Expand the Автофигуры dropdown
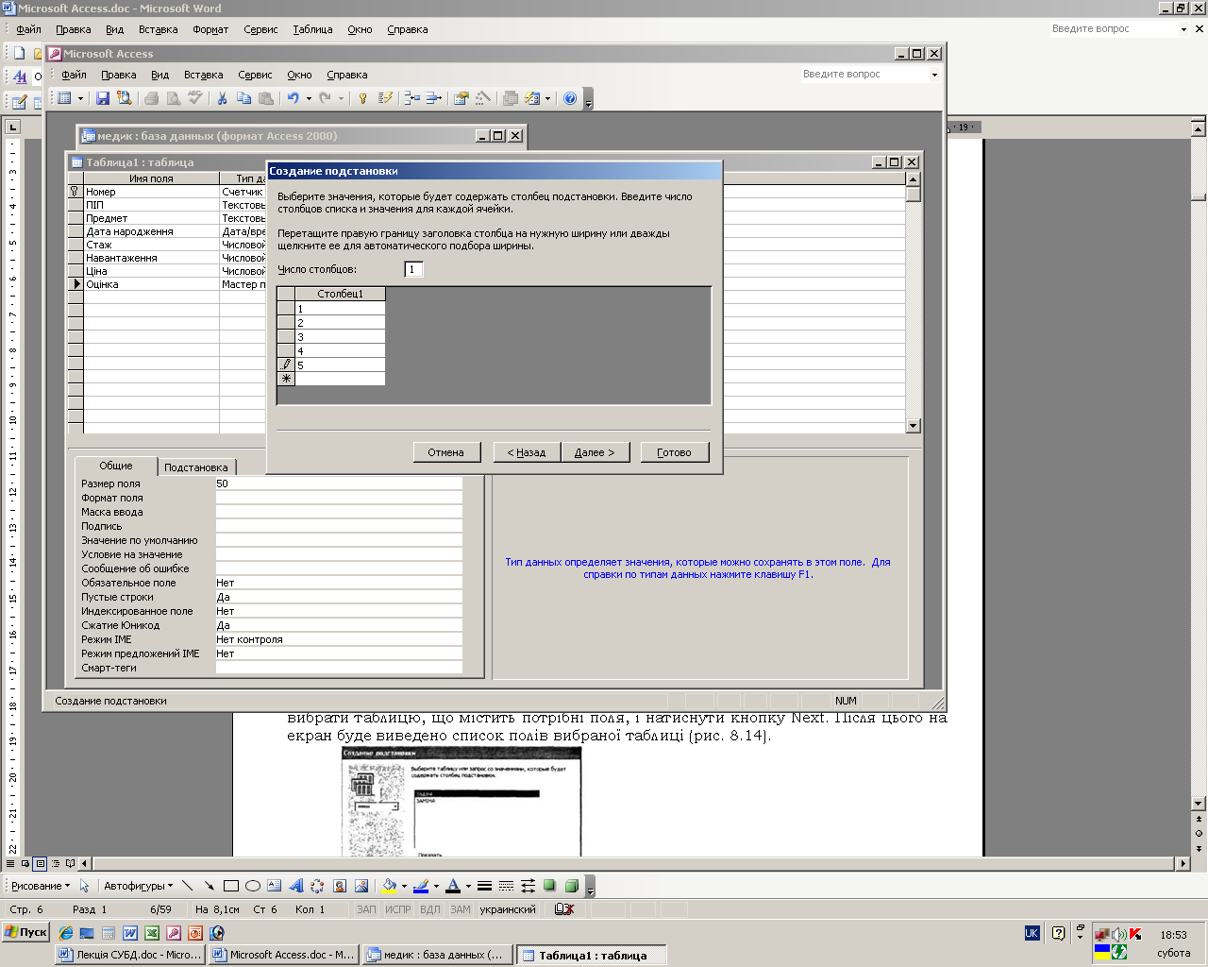Image resolution: width=1208 pixels, height=967 pixels. pos(138,886)
